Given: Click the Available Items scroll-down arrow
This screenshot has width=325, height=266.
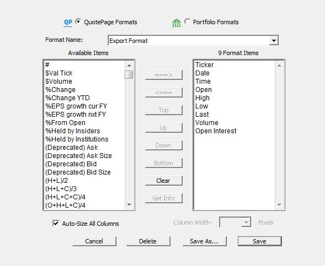Looking at the screenshot, I should [x=129, y=205].
